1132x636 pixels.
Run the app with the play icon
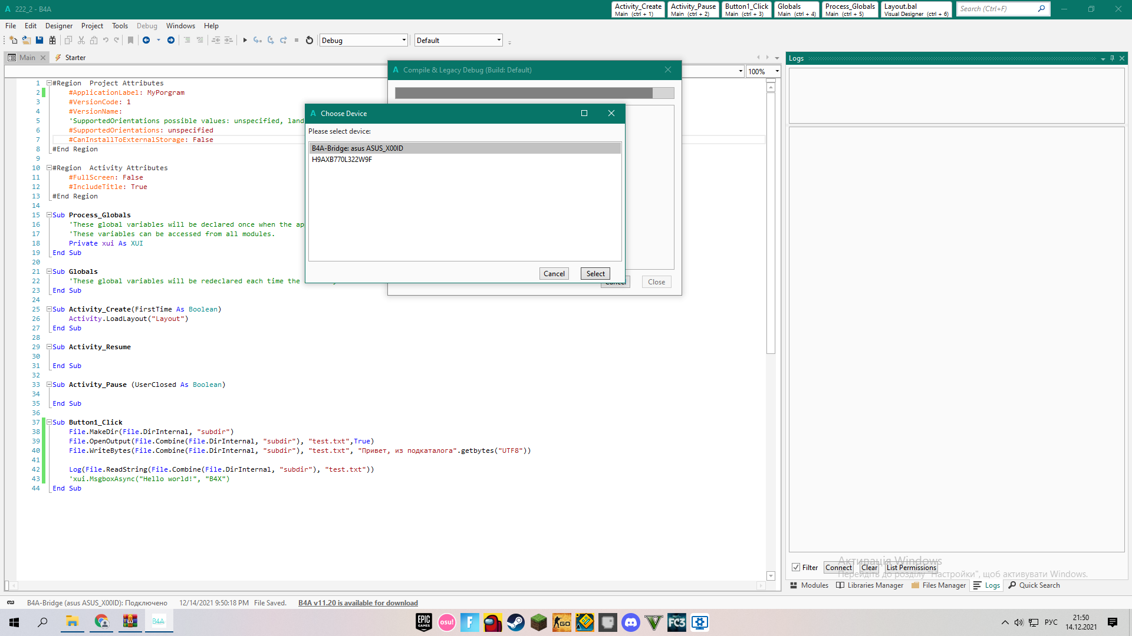245,39
